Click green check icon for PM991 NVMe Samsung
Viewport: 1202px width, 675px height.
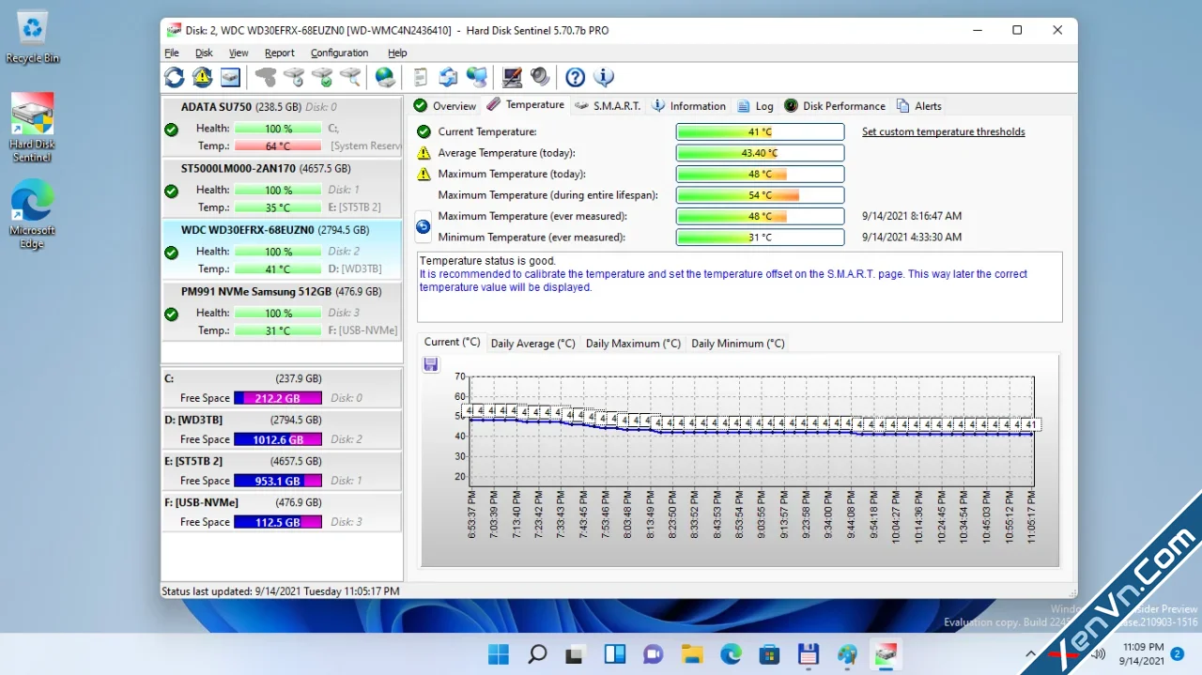(x=171, y=314)
